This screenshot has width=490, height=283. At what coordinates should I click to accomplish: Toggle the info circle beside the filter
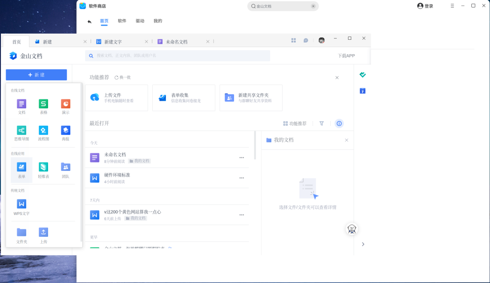click(339, 123)
